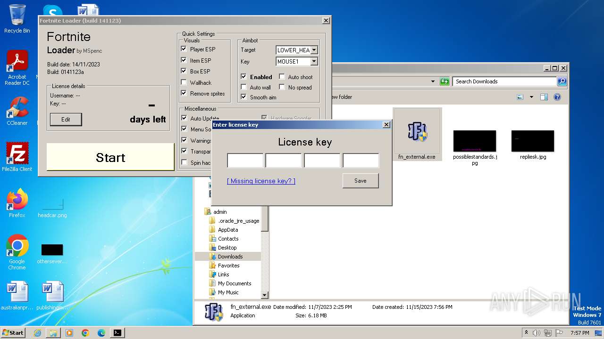The width and height of the screenshot is (604, 339).
Task: Toggle the Player ESP checkbox
Action: [184, 49]
